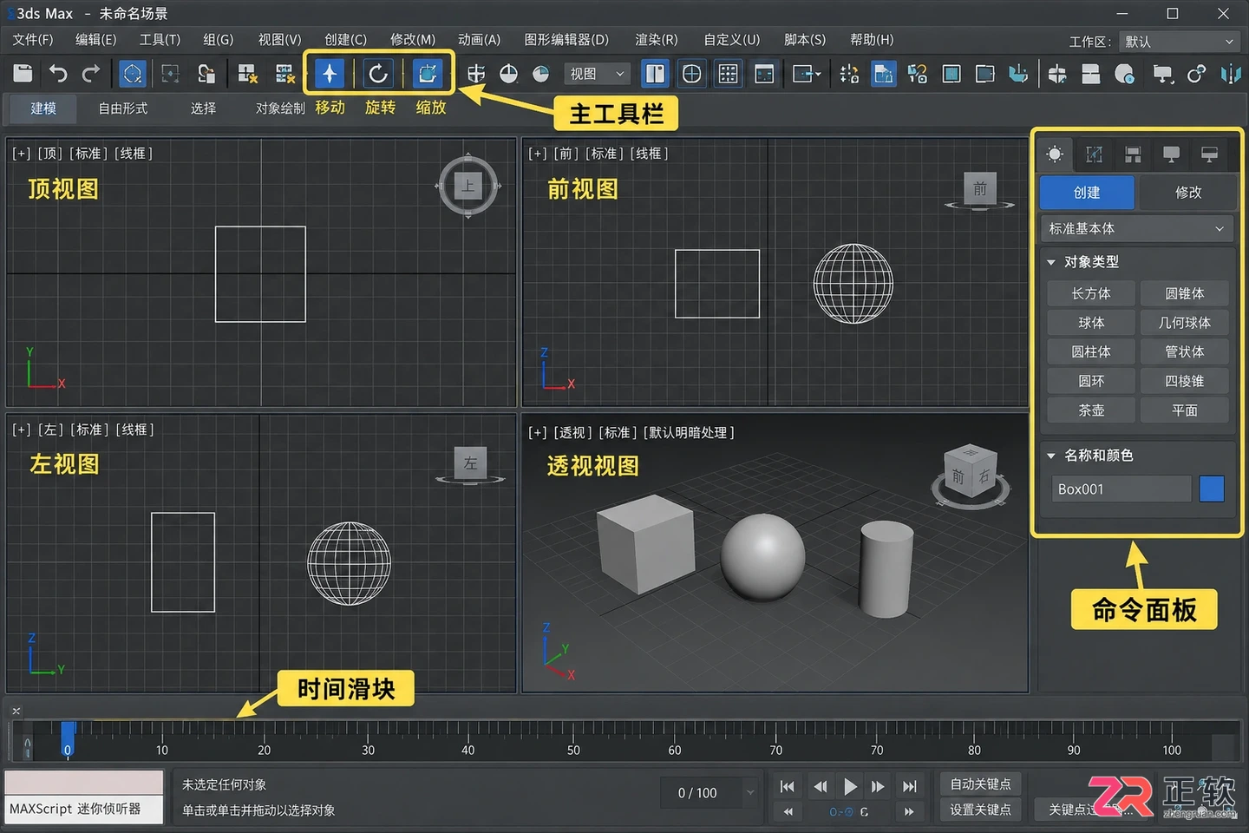Click the 茶壶 teapot primitive button
The width and height of the screenshot is (1249, 833).
[x=1091, y=410]
